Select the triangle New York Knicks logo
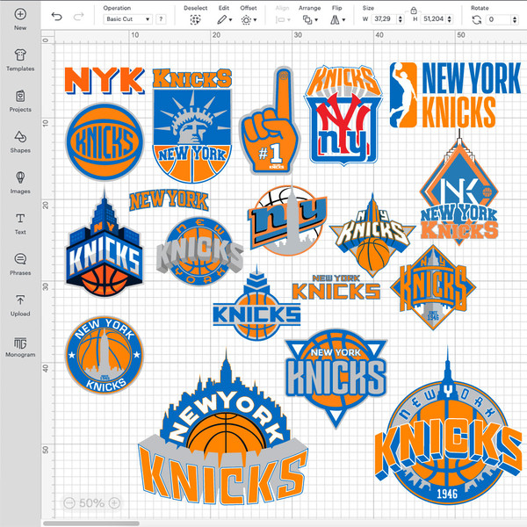 [336, 378]
